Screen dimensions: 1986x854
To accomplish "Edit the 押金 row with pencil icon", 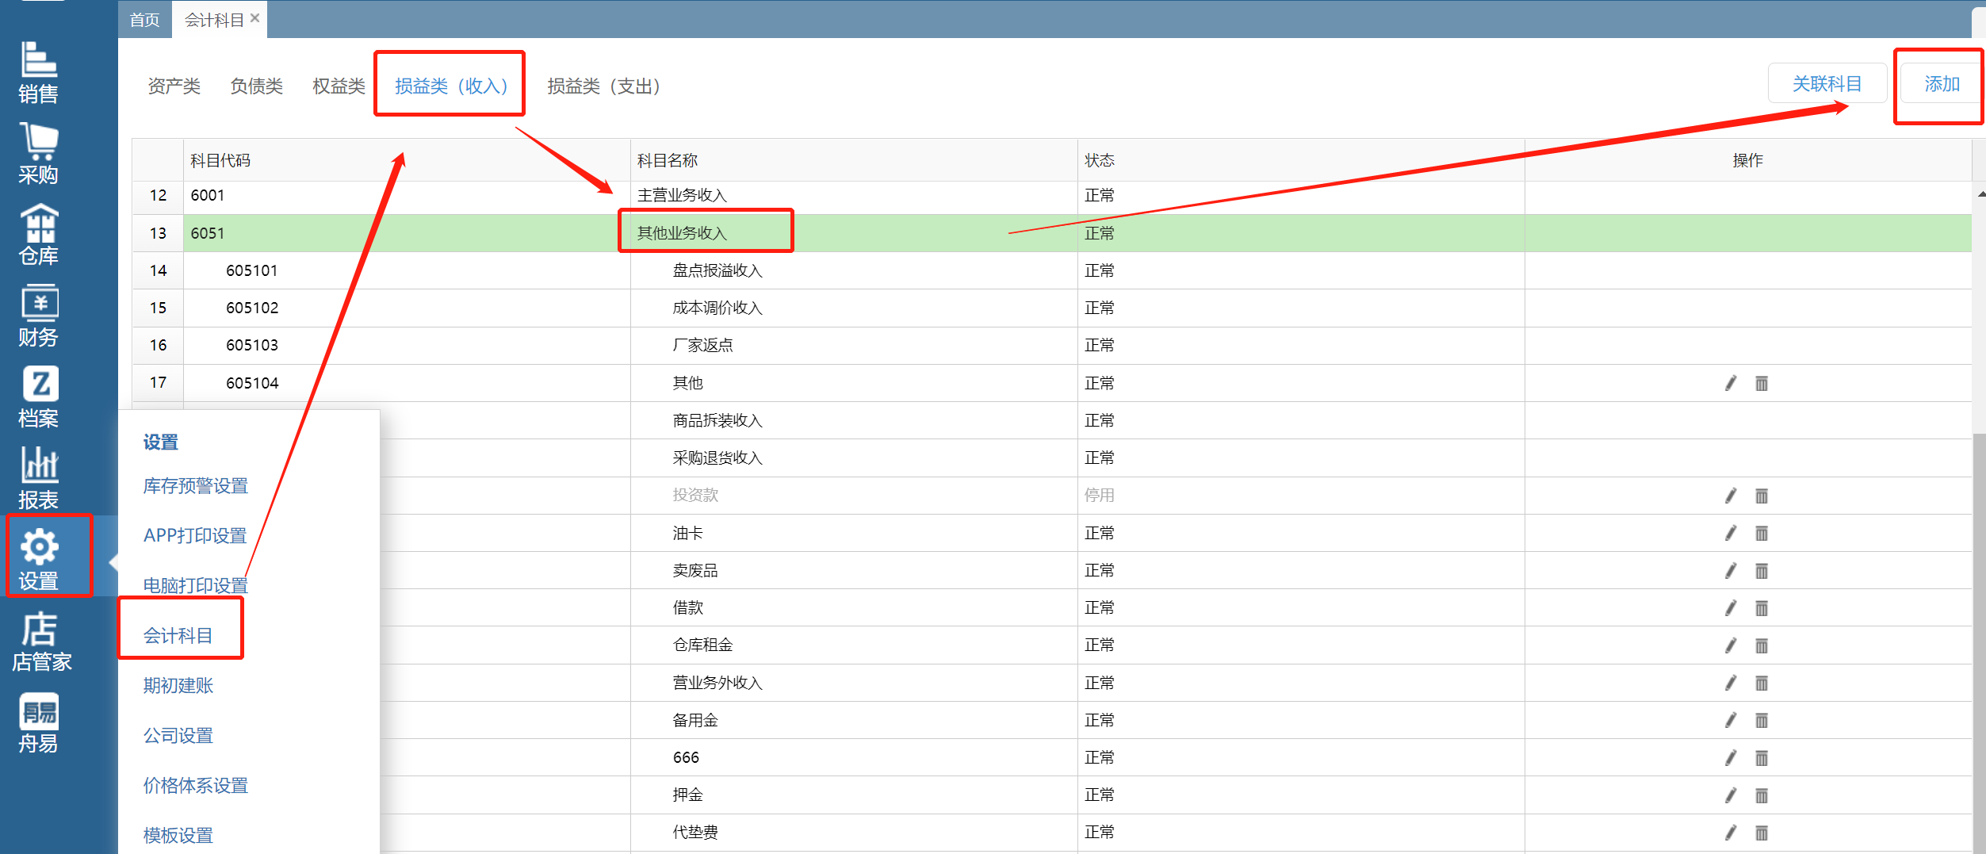I will click(1731, 795).
